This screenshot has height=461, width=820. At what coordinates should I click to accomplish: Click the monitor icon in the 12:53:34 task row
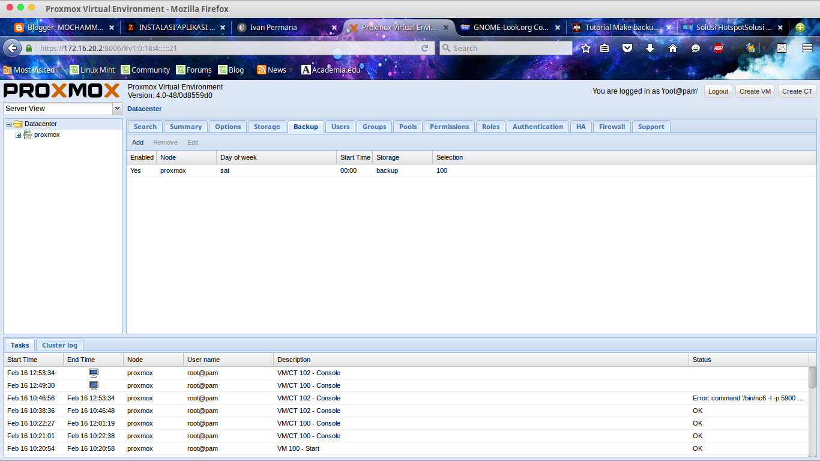point(94,373)
